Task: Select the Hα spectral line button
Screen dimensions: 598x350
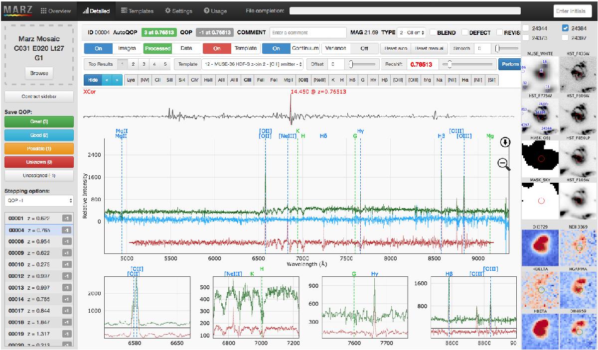Action: 466,80
